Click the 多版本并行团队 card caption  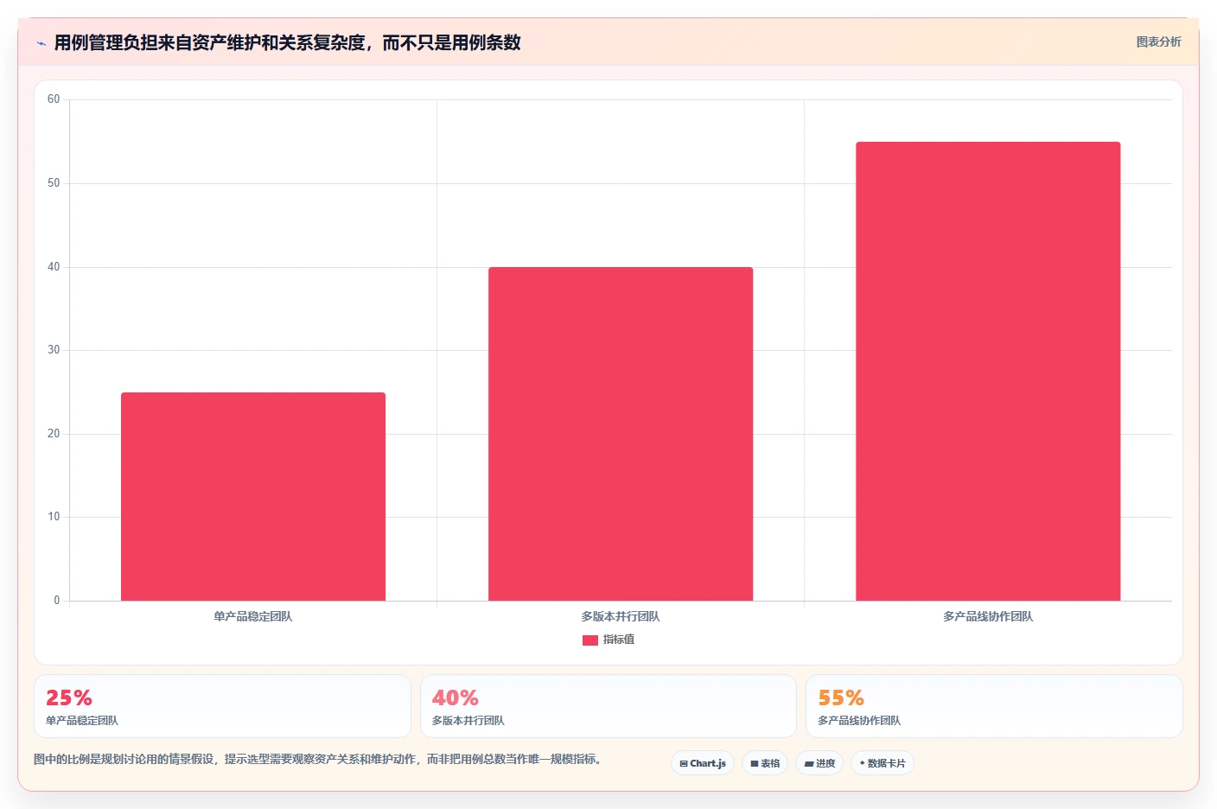click(468, 720)
